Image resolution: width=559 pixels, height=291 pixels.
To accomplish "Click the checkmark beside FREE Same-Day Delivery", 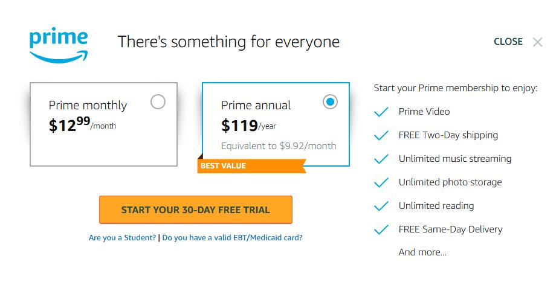I will coord(381,230).
